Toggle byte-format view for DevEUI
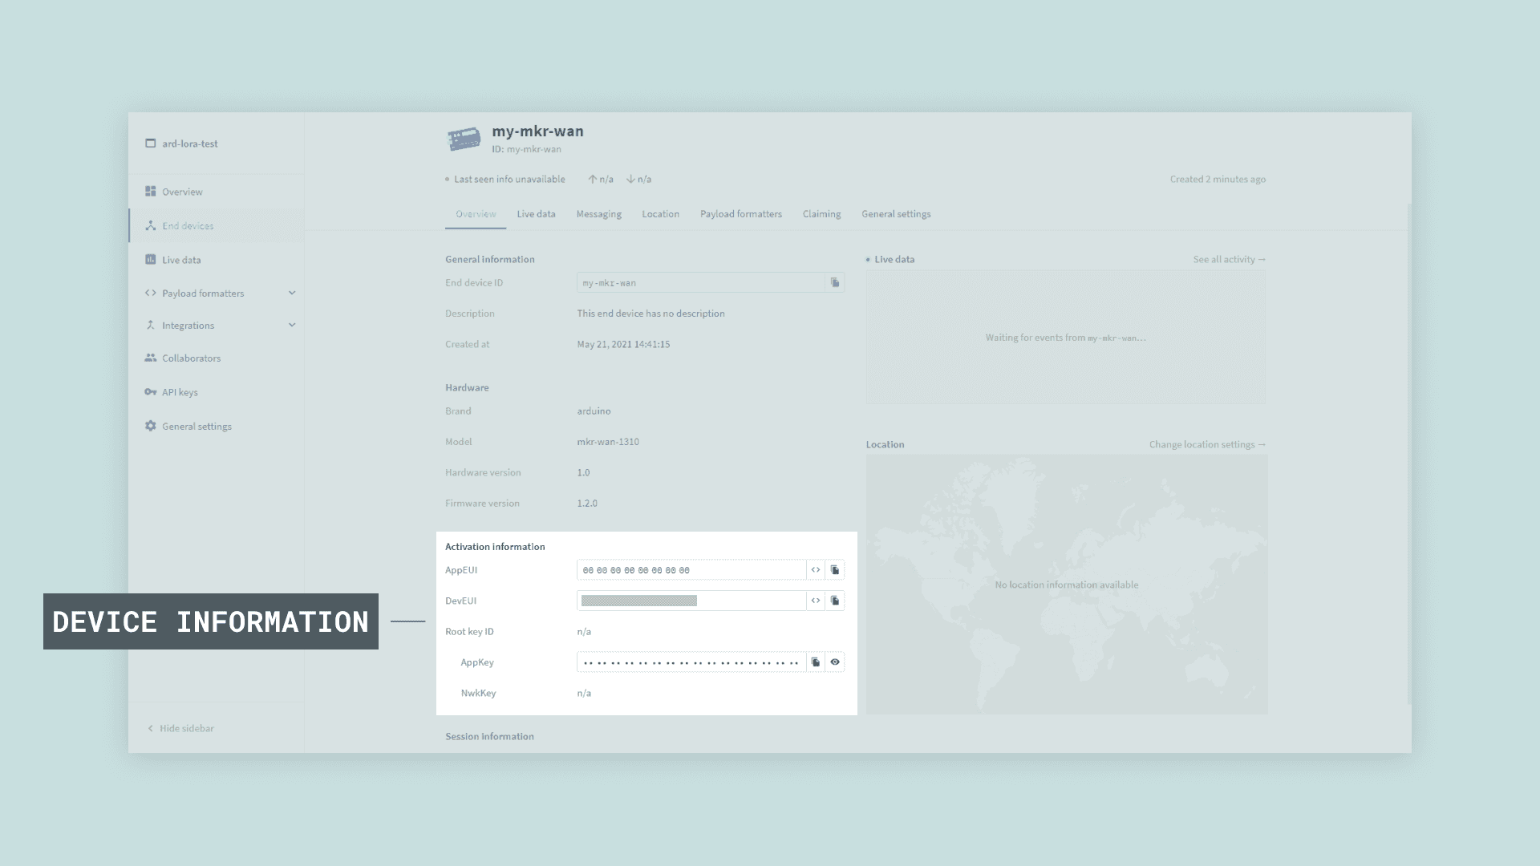 point(816,601)
